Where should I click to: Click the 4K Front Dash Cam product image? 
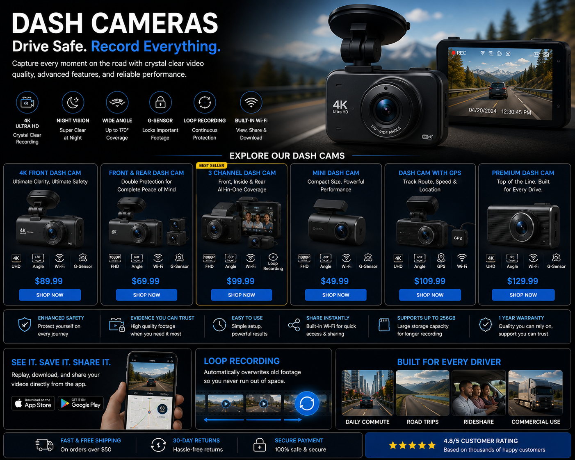pyautogui.click(x=50, y=221)
